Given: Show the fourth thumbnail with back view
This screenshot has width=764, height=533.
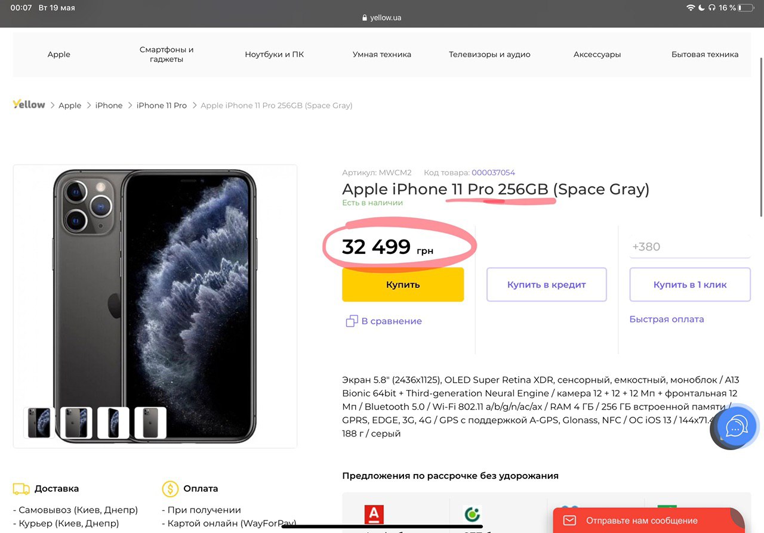Looking at the screenshot, I should (x=150, y=423).
